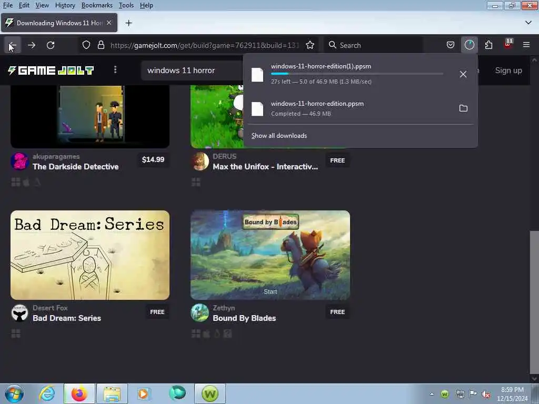Open the Tools menu
Image resolution: width=539 pixels, height=404 pixels.
click(126, 5)
